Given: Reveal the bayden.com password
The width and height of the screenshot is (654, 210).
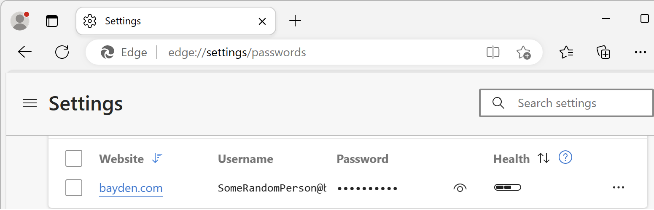Looking at the screenshot, I should [x=460, y=188].
